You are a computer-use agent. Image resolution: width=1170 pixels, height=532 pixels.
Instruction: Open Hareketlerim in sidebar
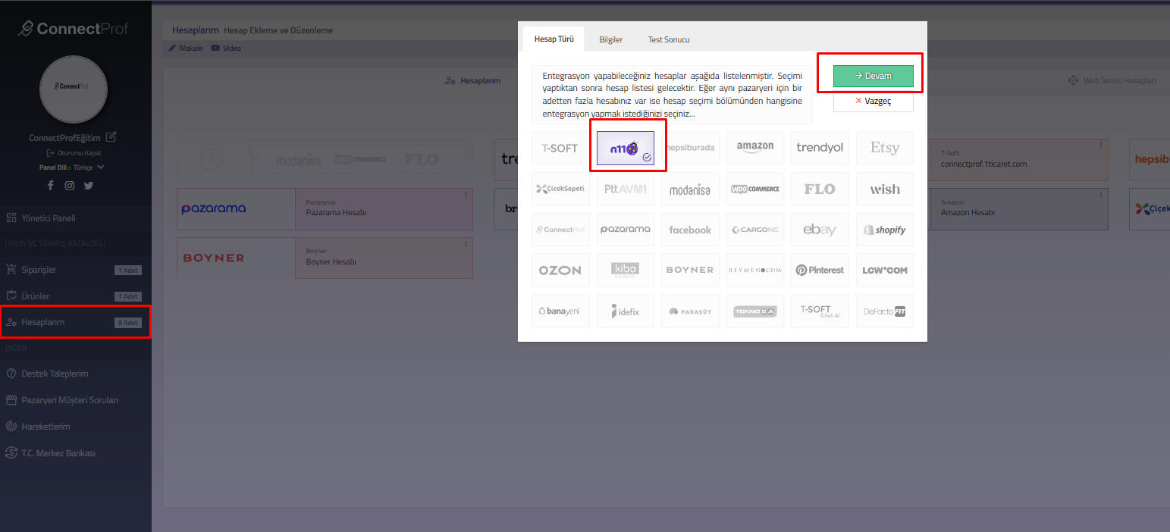pyautogui.click(x=76, y=427)
